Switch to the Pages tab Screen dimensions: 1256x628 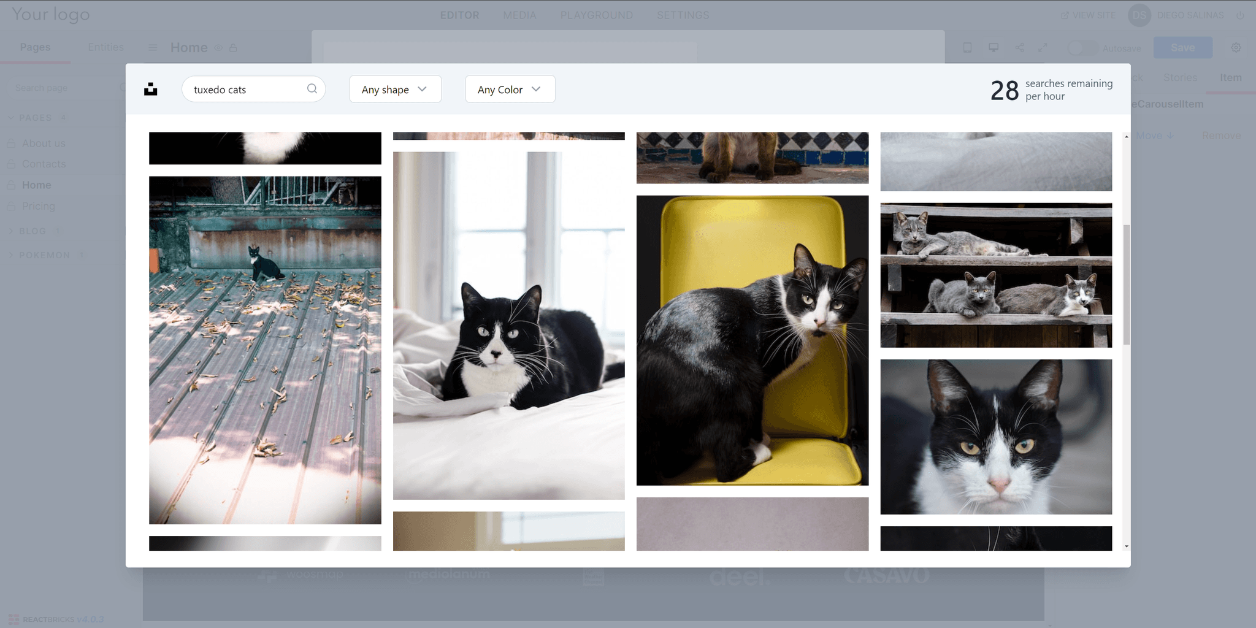35,47
